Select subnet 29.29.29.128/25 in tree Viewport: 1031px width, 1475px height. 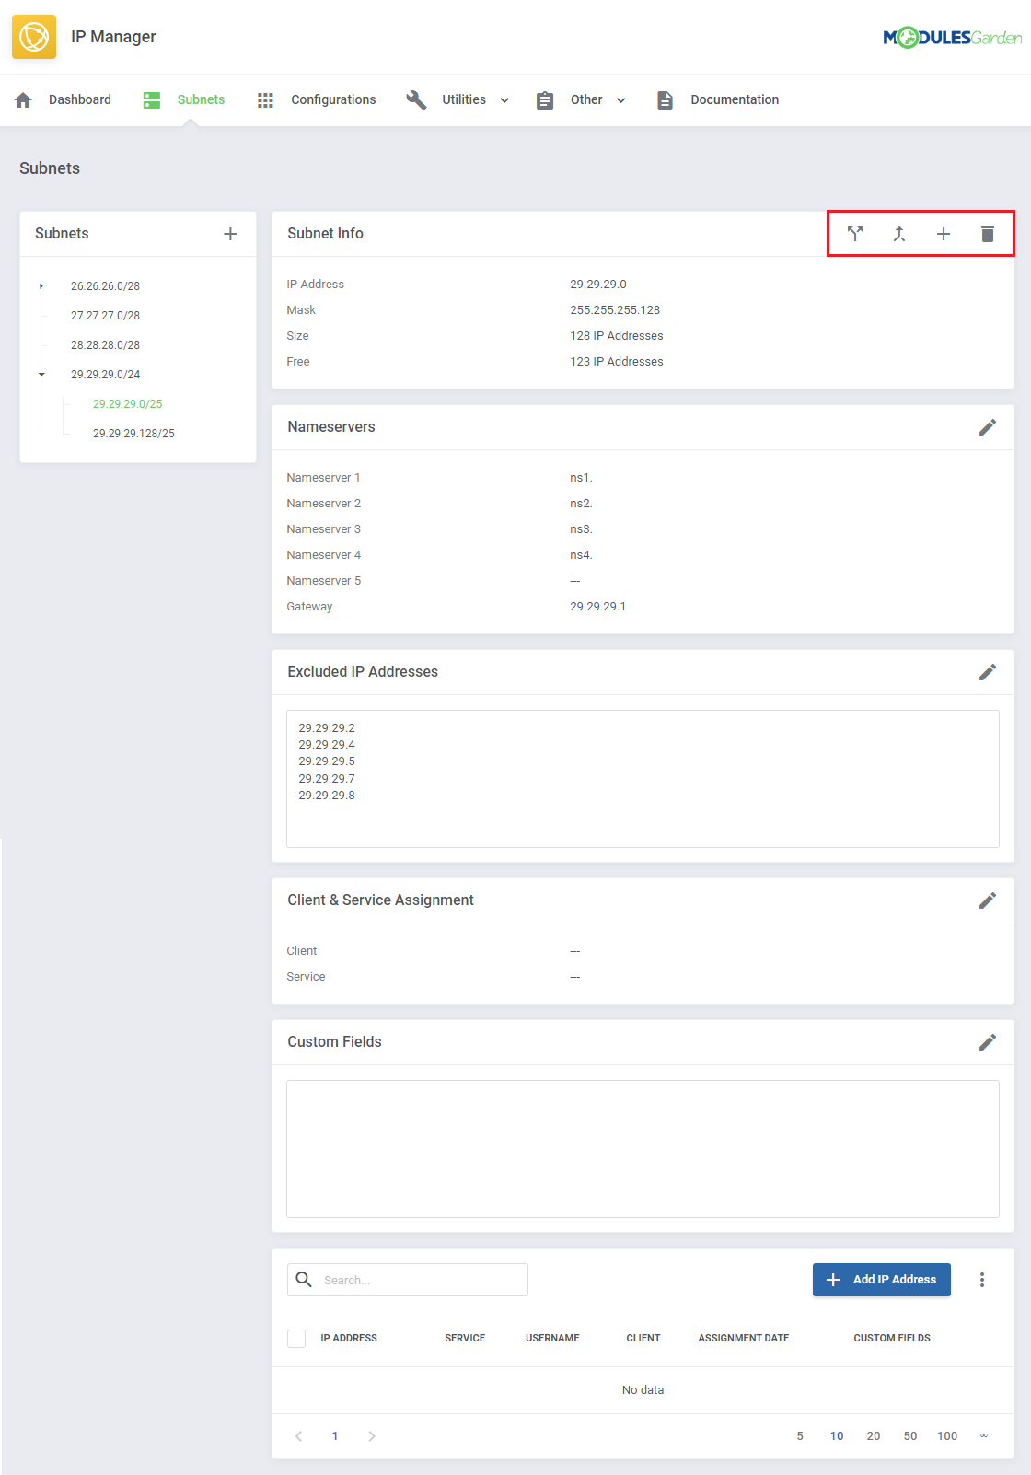[133, 434]
